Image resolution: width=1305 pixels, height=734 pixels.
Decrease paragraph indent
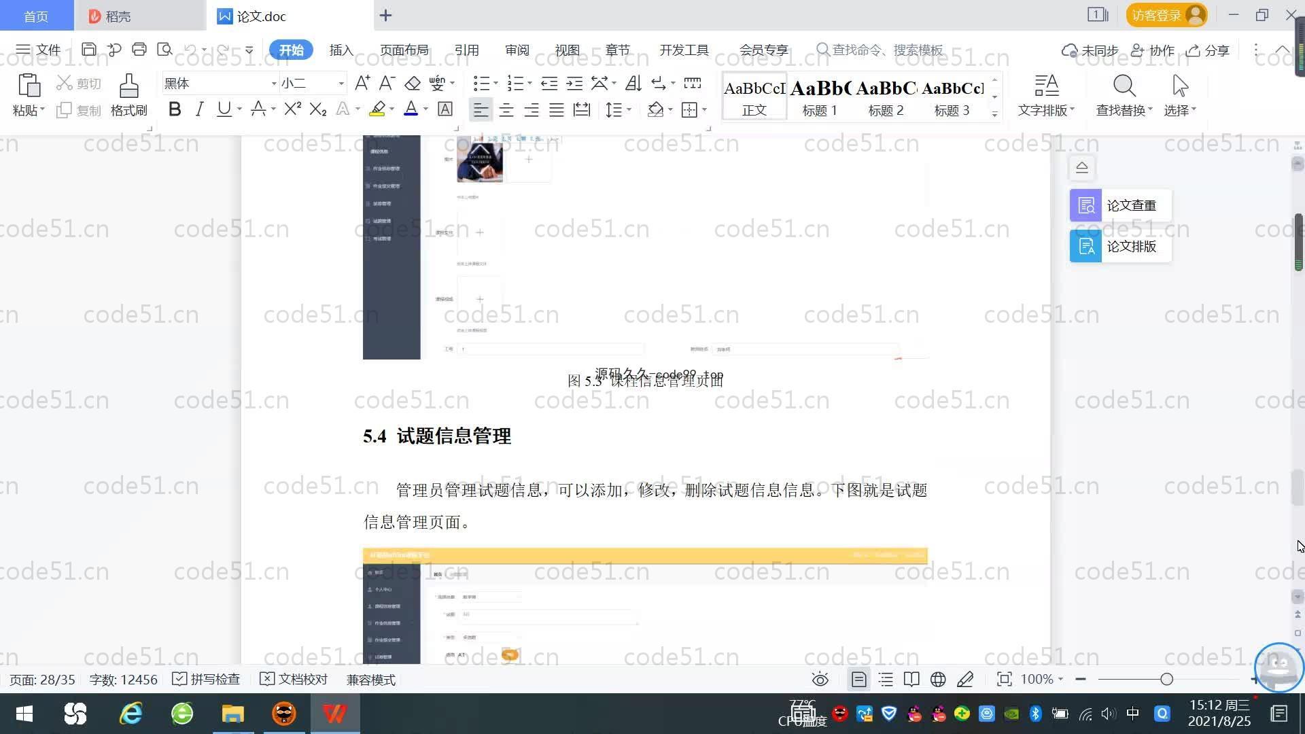coord(549,83)
